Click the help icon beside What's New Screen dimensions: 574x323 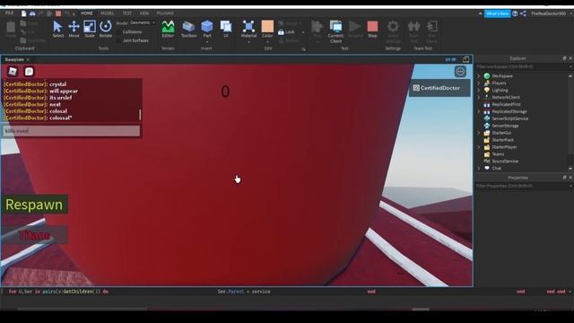pyautogui.click(x=515, y=13)
